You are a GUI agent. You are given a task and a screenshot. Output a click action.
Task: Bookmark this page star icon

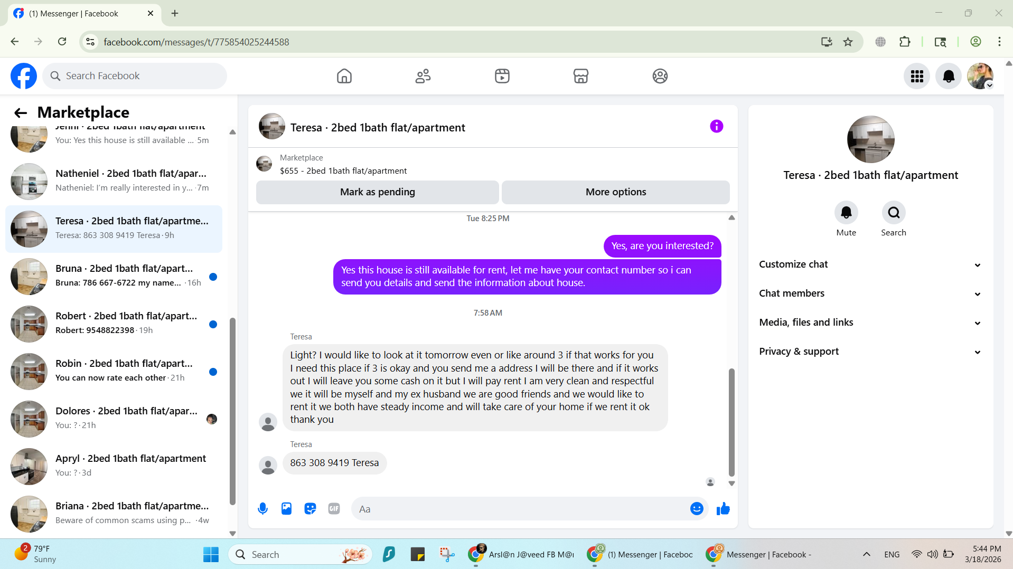[x=848, y=42]
